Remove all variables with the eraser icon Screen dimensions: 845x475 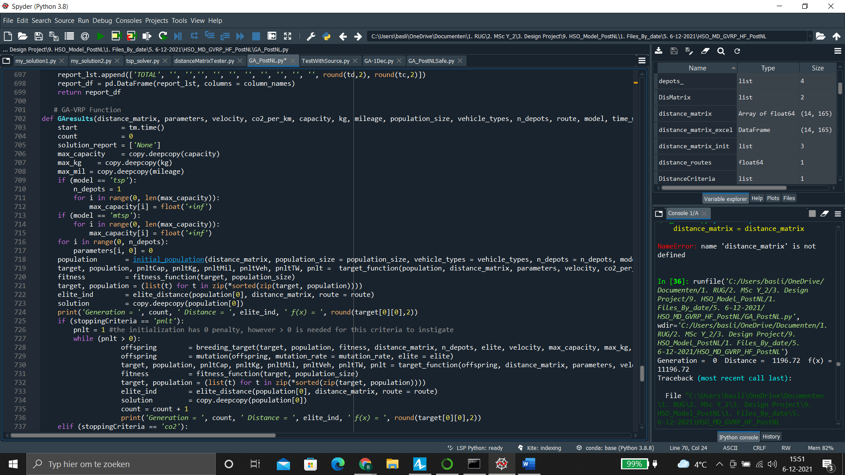click(x=705, y=51)
